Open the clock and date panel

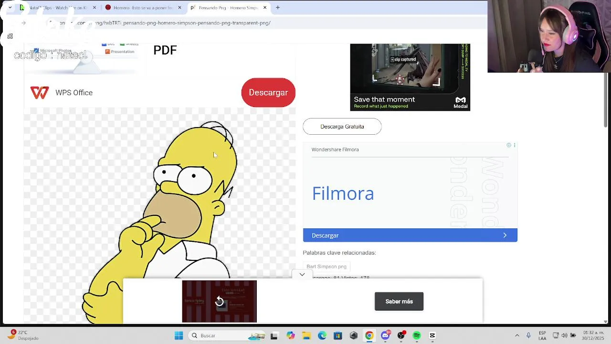click(593, 335)
